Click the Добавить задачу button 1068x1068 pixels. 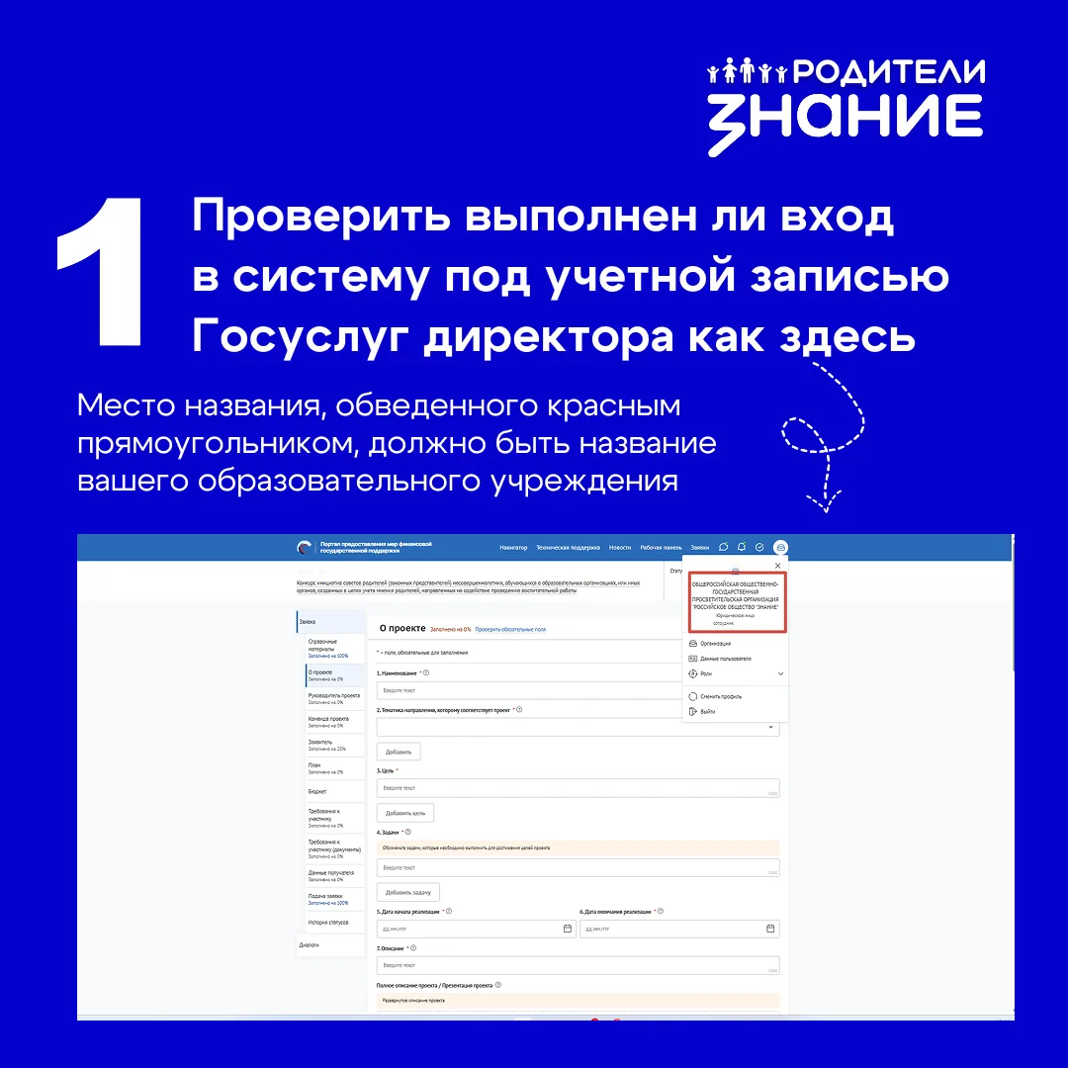pos(408,892)
